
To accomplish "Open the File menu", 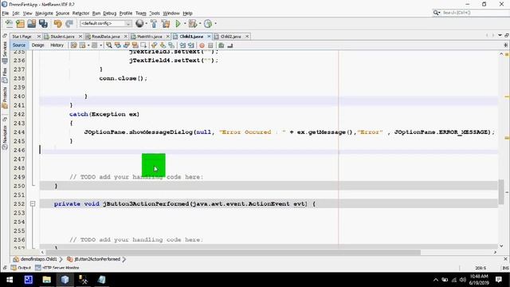I will click(6, 14).
